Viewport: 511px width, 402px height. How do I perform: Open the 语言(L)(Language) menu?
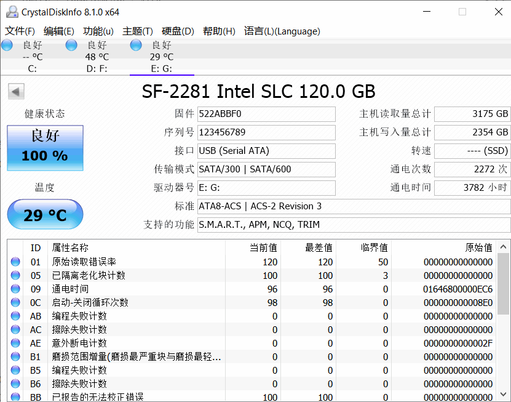click(282, 31)
